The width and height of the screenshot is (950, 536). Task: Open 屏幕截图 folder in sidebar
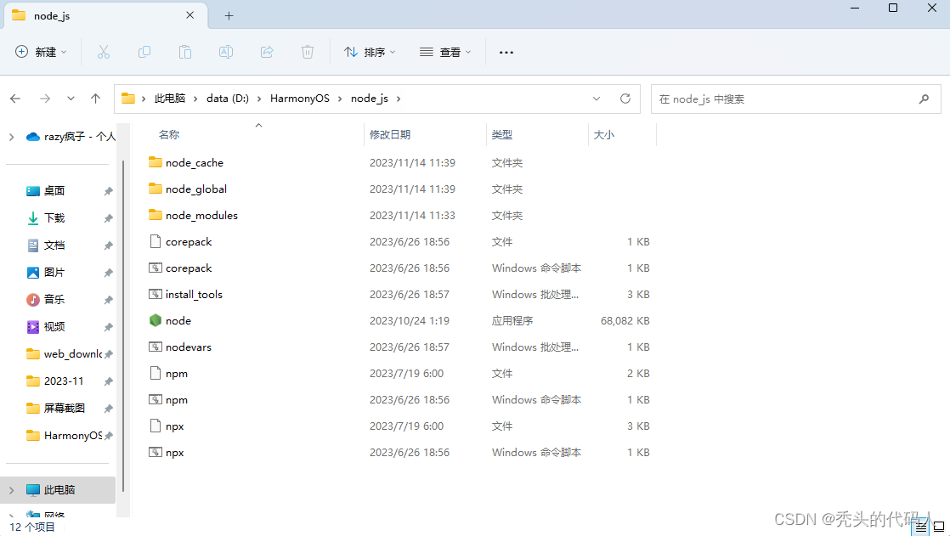click(56, 409)
